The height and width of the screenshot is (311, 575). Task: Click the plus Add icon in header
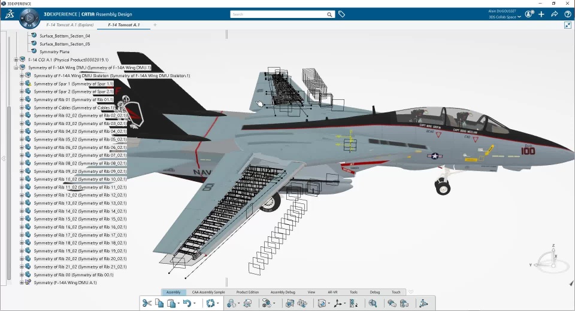click(541, 14)
